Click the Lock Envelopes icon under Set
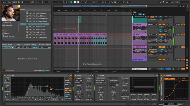 tap(144, 14)
